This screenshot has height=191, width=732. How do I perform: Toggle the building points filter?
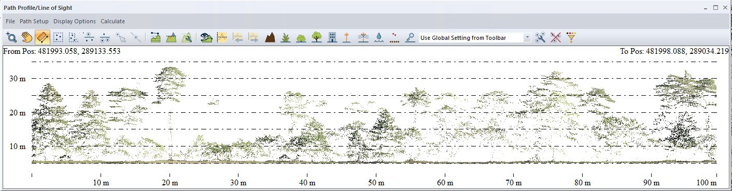tap(332, 37)
